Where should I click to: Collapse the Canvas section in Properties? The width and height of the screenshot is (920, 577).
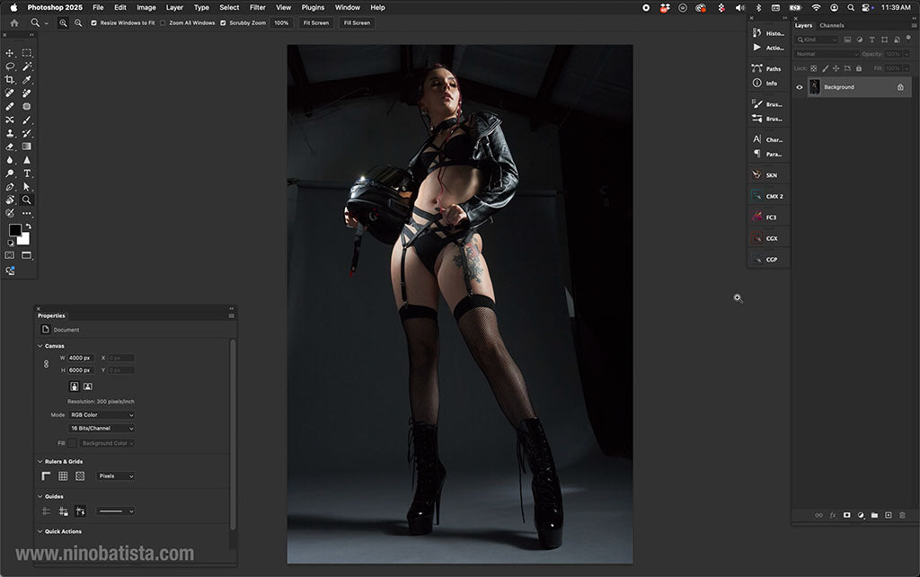click(x=40, y=345)
